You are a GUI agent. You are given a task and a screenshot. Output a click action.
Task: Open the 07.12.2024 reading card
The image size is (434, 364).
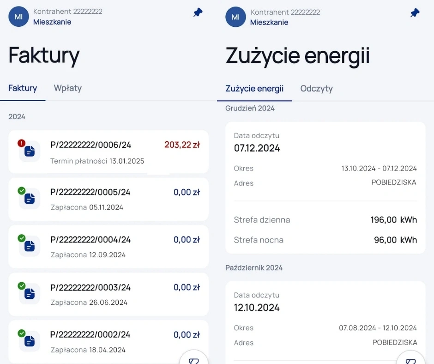pos(325,188)
